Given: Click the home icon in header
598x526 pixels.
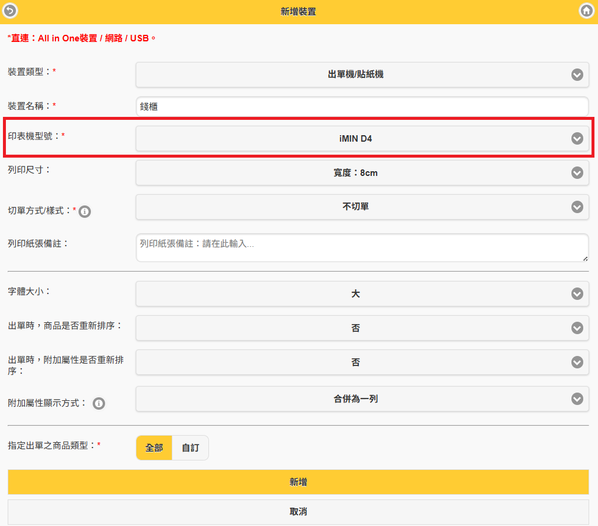Looking at the screenshot, I should pos(586,11).
